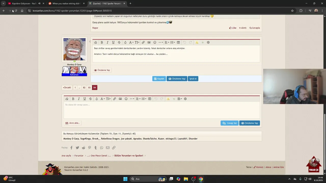Screen dimensions: 326x183
Task: Open font family dropdown in reply editor toolbar
Action: click(x=103, y=99)
